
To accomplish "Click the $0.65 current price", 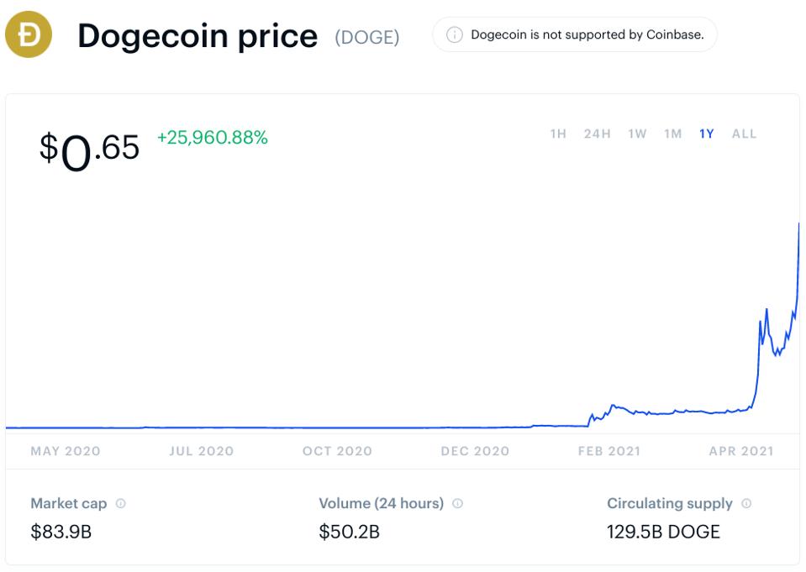I will (90, 149).
